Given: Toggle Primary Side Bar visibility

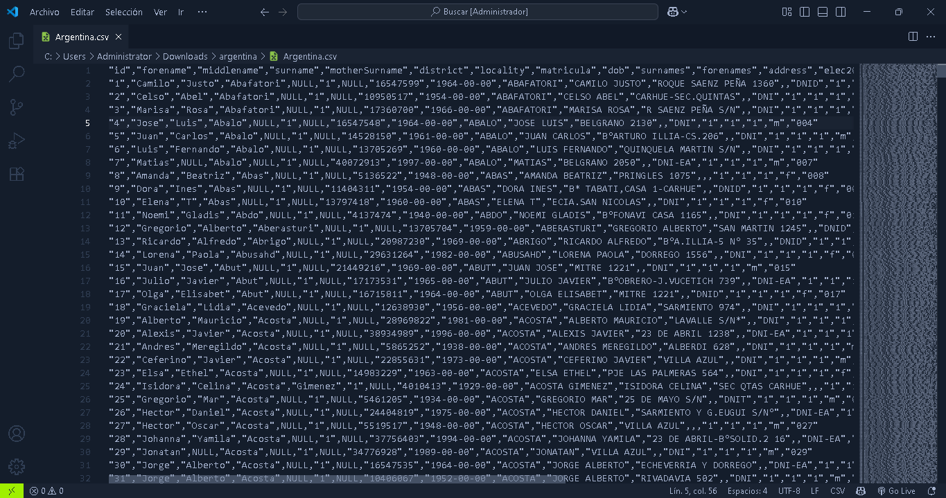Looking at the screenshot, I should coord(805,12).
